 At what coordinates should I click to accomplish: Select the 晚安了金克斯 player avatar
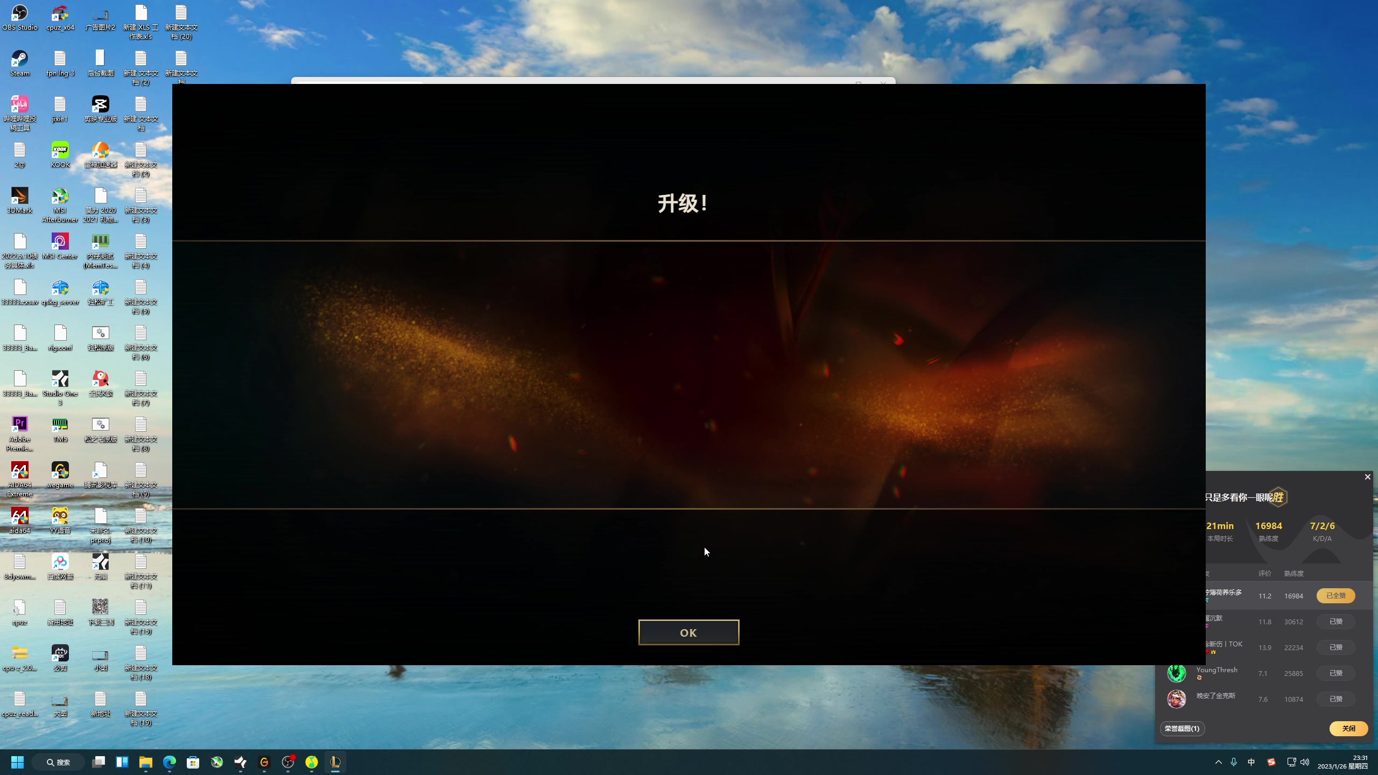tap(1176, 699)
